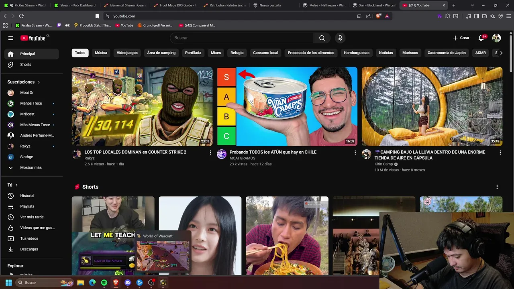Open the browser extensions puzzle icon
Screen dimensions: 514x289
pos(448,16)
